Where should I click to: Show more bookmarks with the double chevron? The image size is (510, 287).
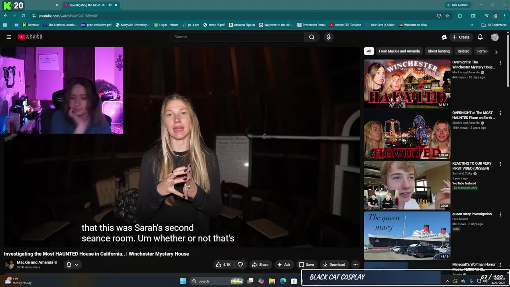tap(472, 25)
